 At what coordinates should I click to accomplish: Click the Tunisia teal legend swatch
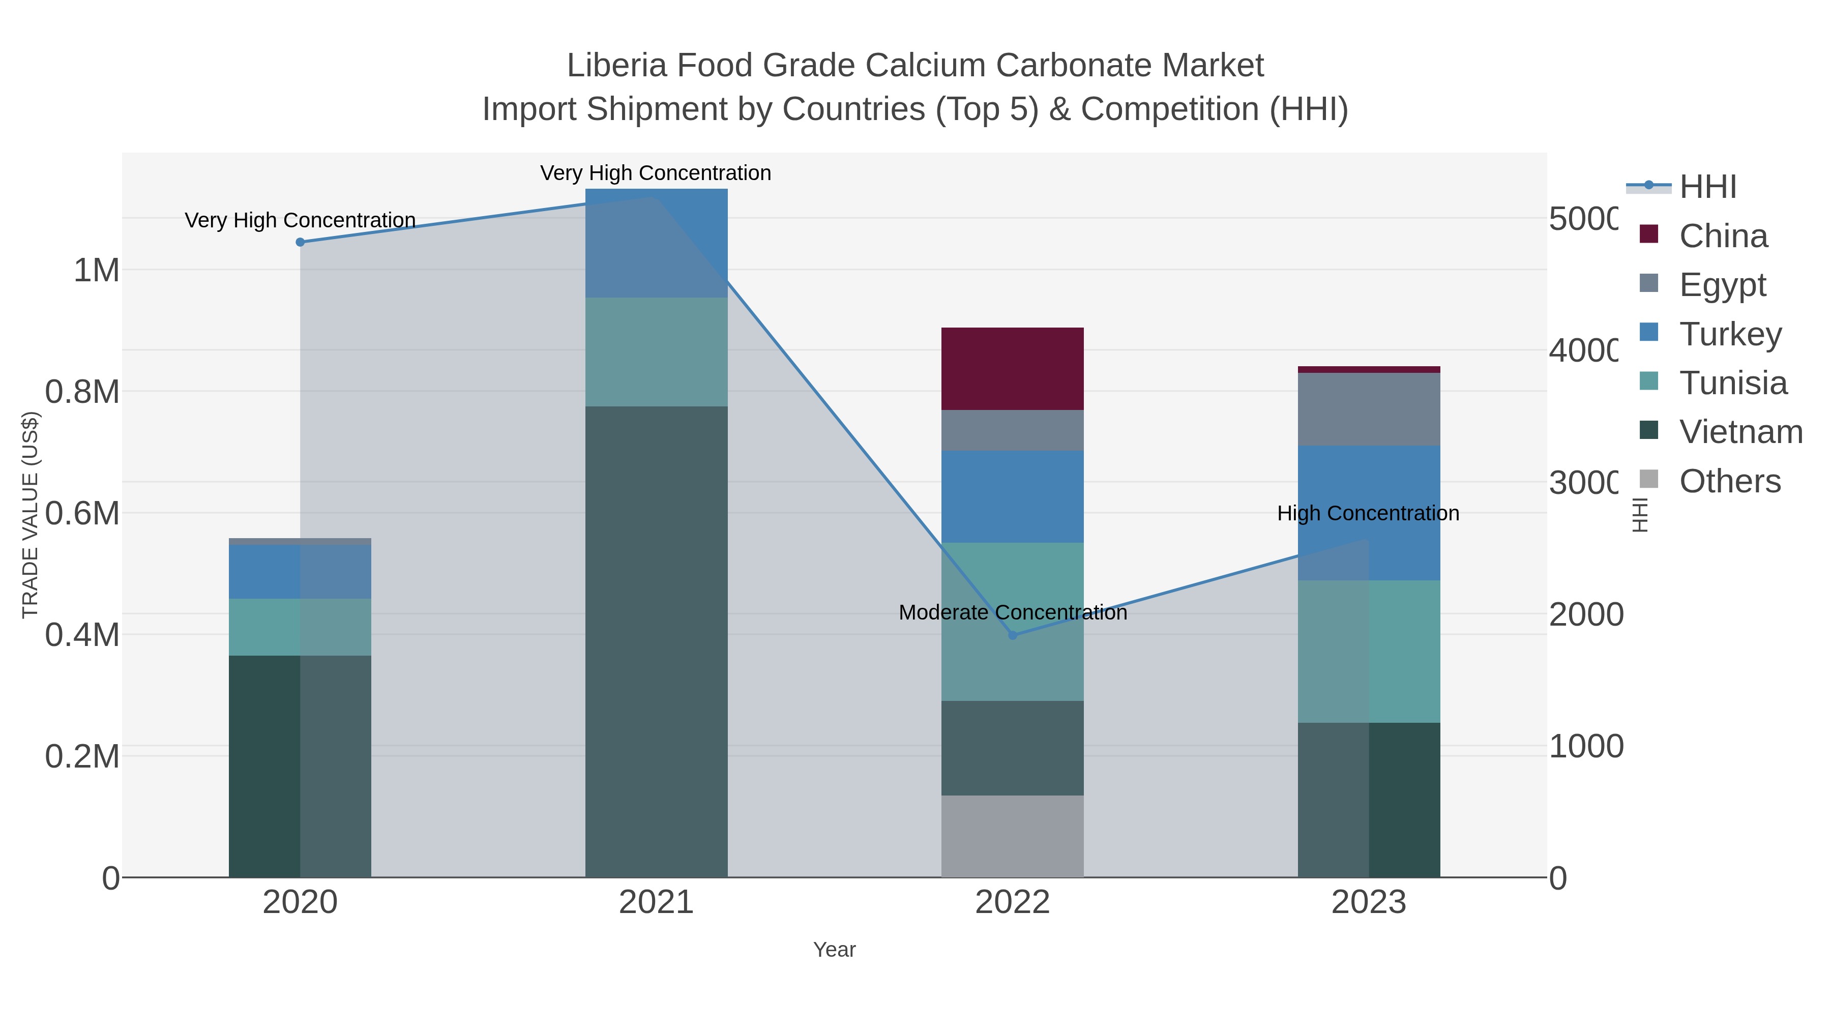tap(1649, 381)
